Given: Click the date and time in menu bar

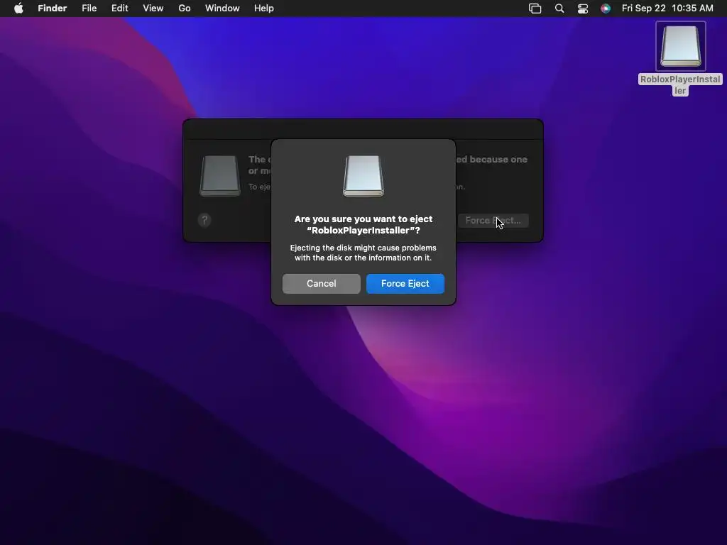Looking at the screenshot, I should pyautogui.click(x=667, y=9).
